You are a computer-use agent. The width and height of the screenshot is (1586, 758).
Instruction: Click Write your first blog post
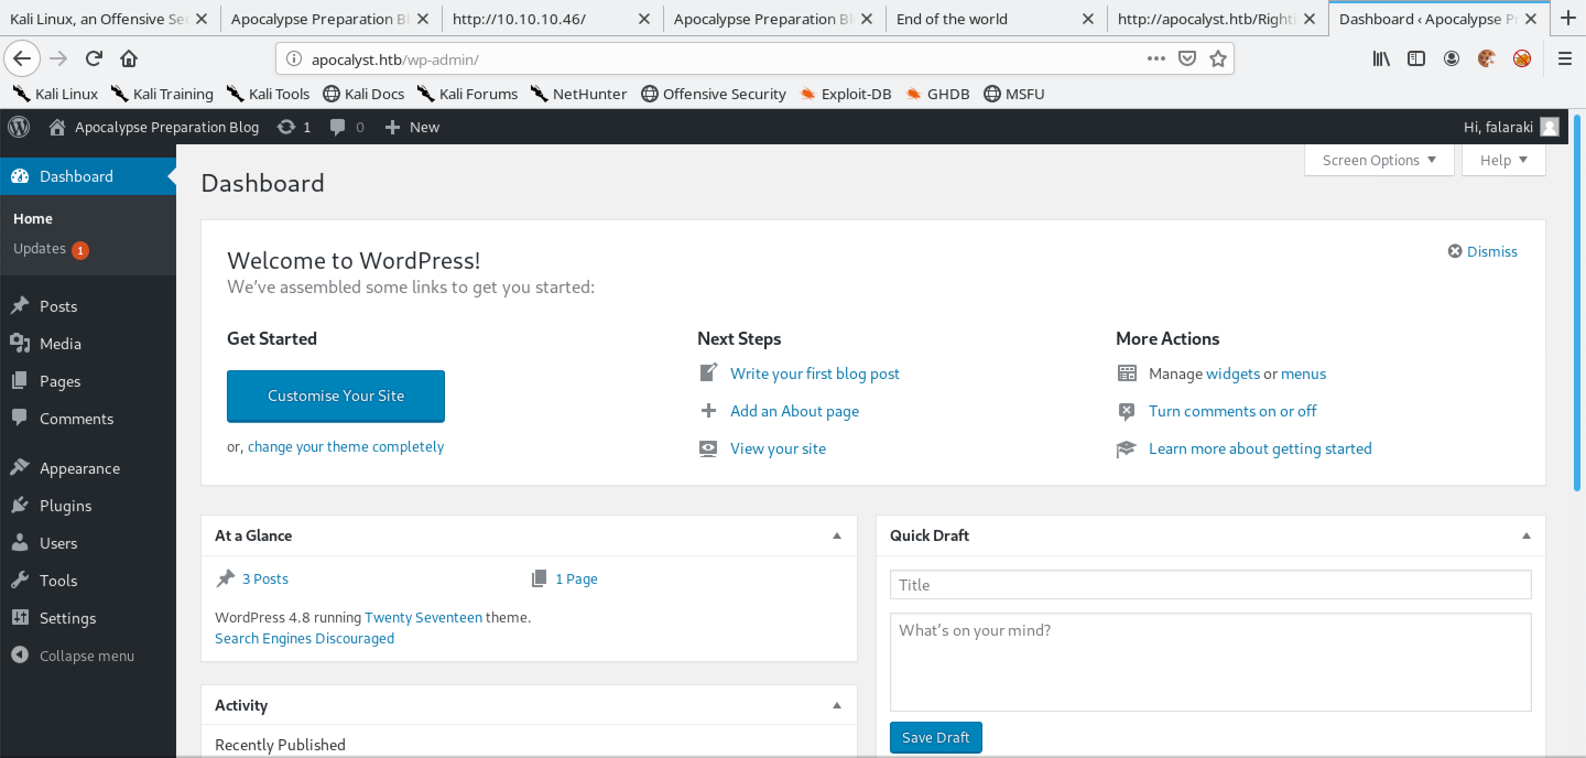coord(814,373)
